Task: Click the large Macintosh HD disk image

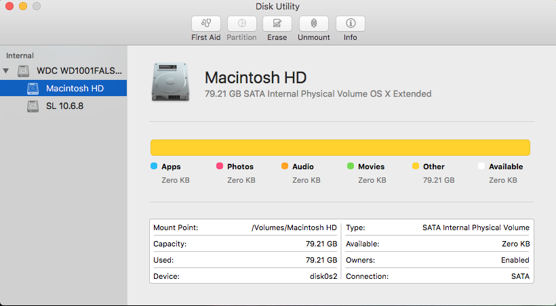Action: coord(172,82)
